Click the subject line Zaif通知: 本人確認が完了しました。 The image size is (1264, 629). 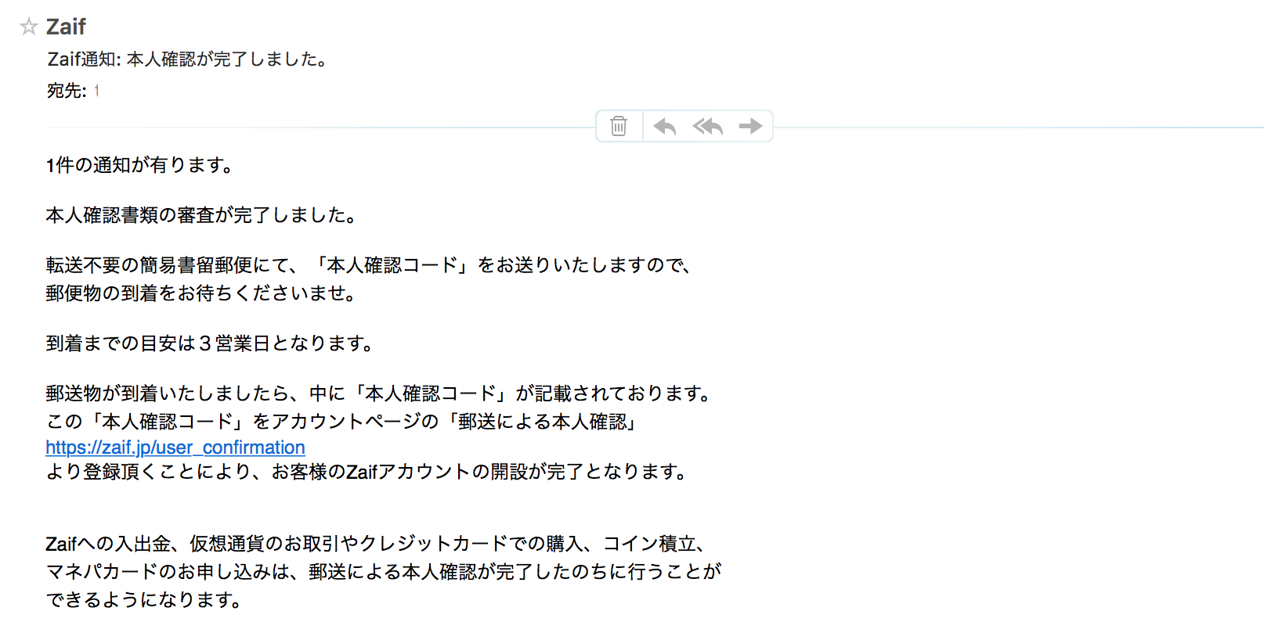pyautogui.click(x=188, y=59)
